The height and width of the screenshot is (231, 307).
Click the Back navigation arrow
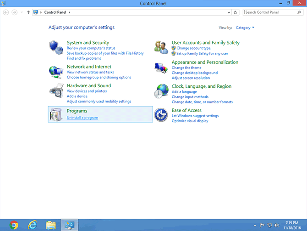click(6, 12)
